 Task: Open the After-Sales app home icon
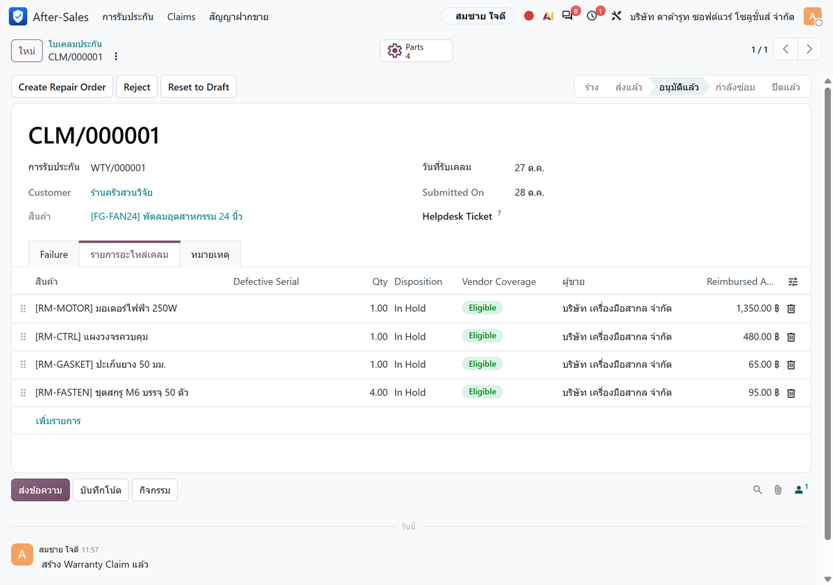(18, 17)
